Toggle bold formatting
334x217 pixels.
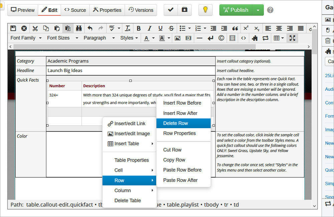pos(139,28)
